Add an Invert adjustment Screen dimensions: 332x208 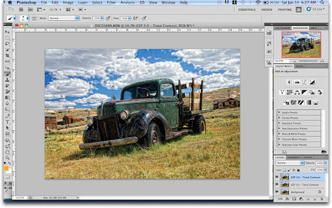click(286, 102)
